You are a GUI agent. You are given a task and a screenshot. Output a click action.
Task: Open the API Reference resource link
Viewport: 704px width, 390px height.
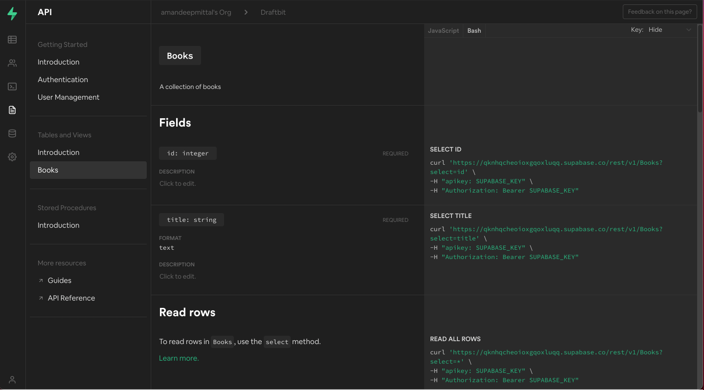[71, 298]
